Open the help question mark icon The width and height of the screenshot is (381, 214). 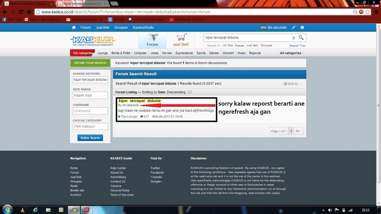(x=302, y=27)
